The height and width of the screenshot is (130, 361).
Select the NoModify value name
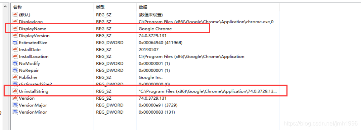coord(29,63)
